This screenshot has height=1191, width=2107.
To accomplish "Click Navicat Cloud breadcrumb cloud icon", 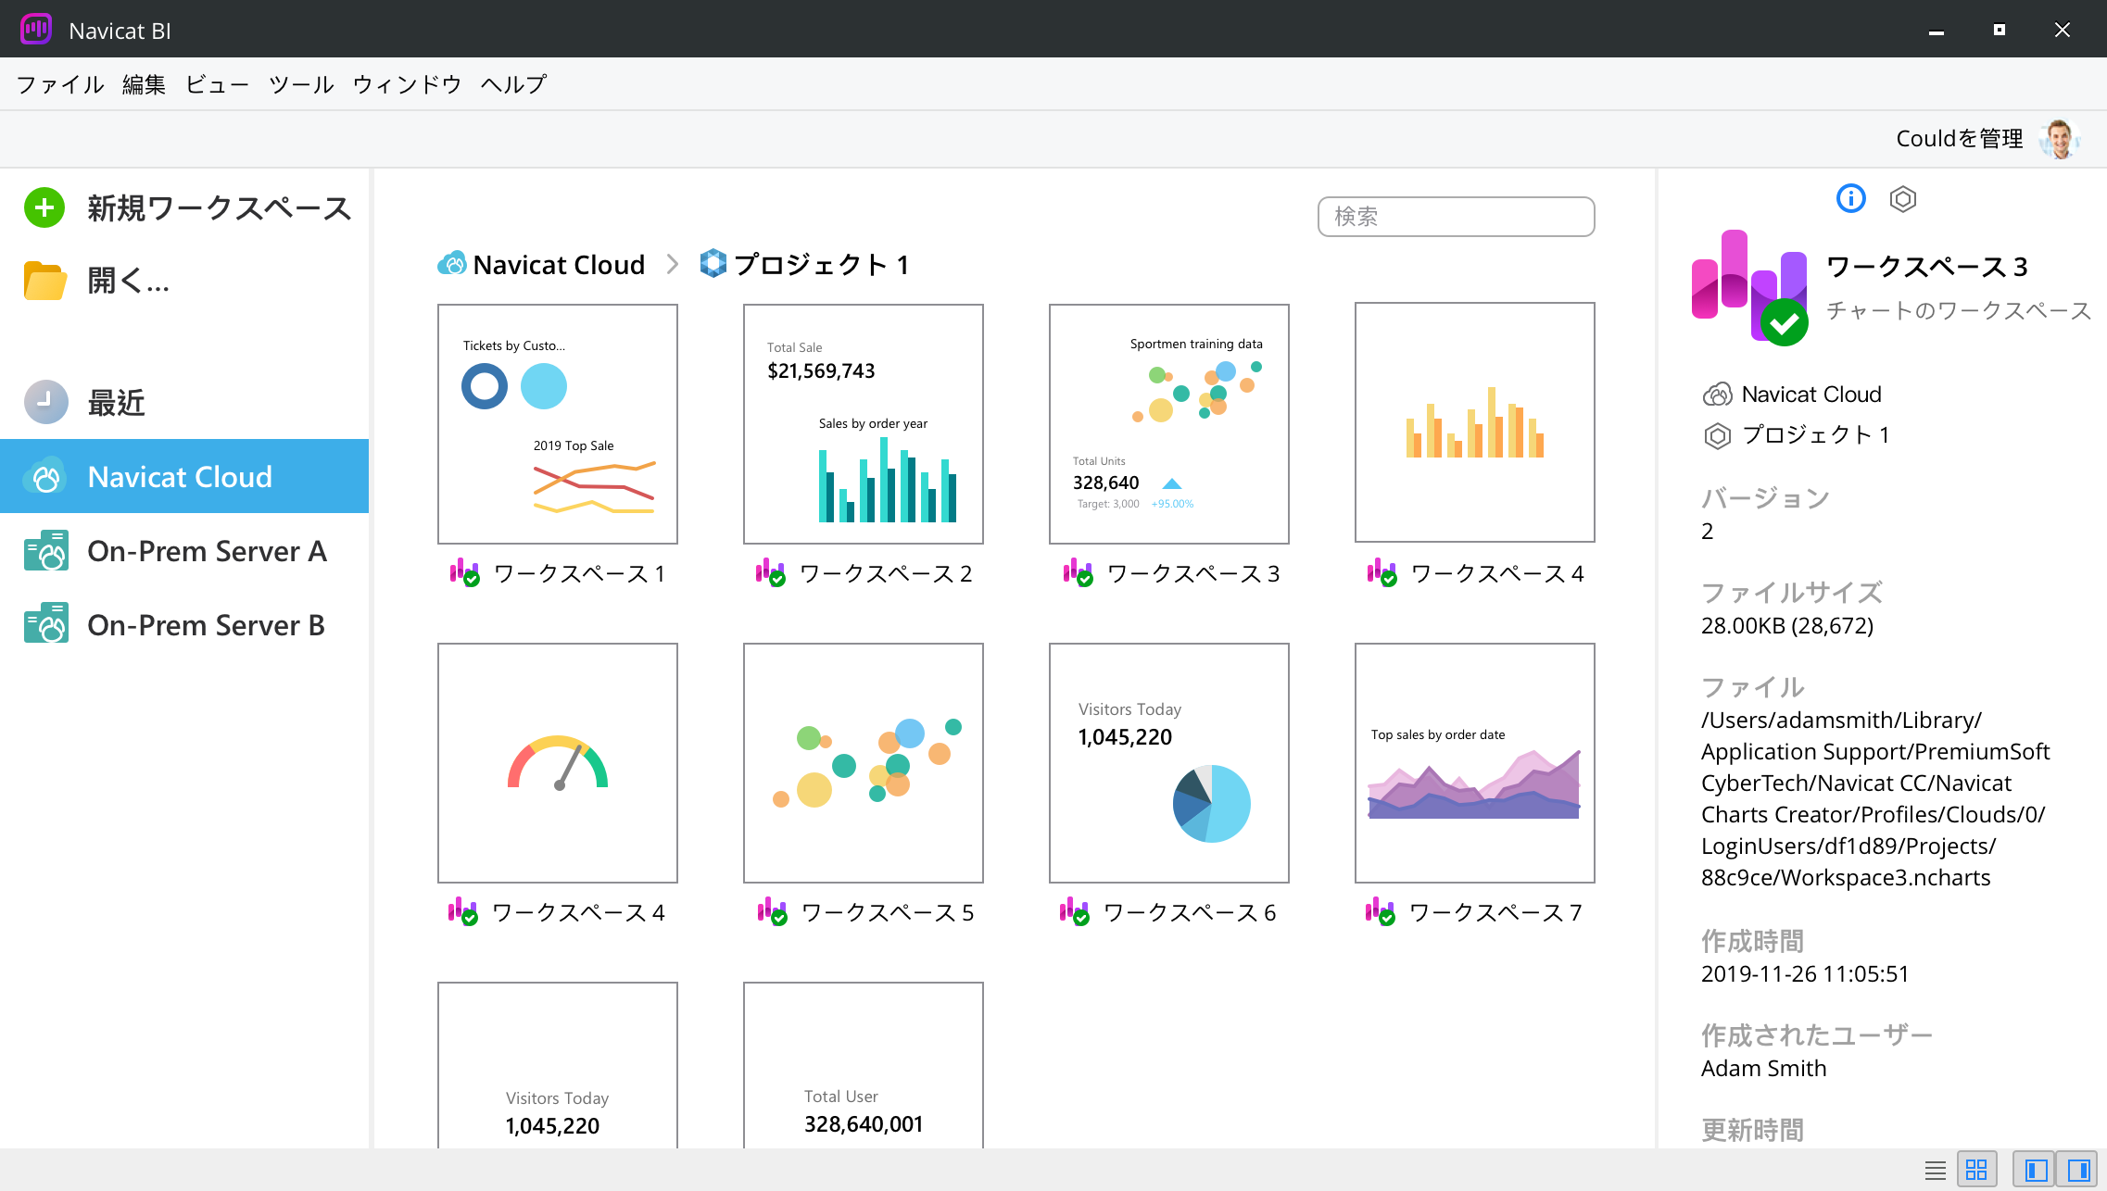I will point(451,264).
